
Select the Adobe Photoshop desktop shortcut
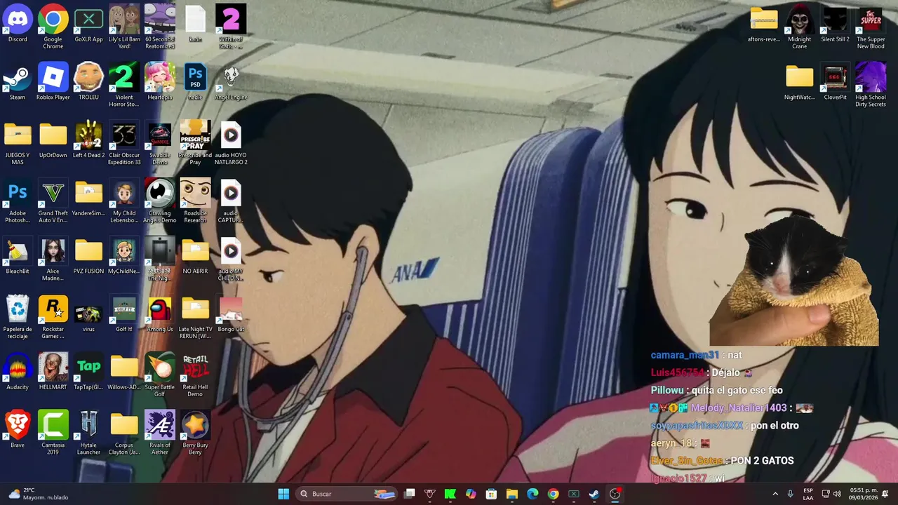tap(18, 201)
